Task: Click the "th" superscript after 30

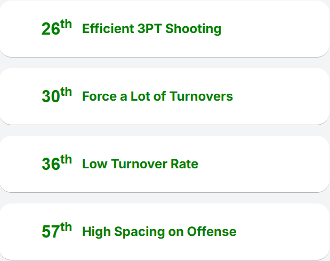Action: tap(66, 93)
